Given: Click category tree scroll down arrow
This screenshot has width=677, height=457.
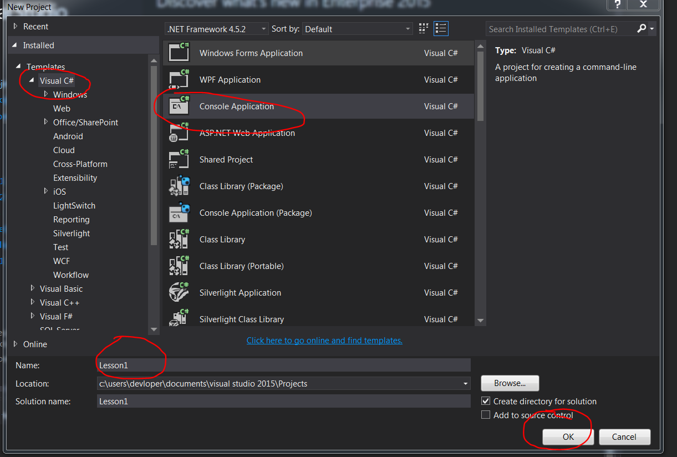Looking at the screenshot, I should [x=154, y=329].
